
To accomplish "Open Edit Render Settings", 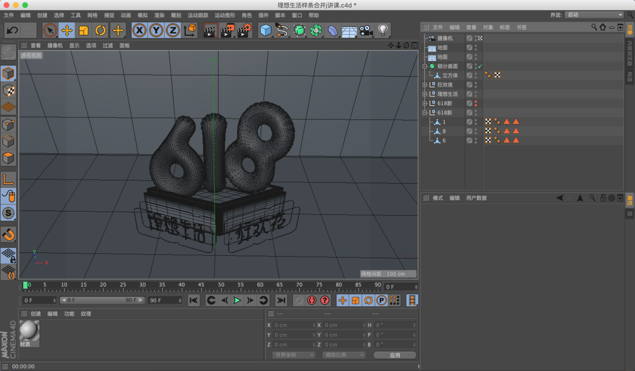I will click(244, 30).
